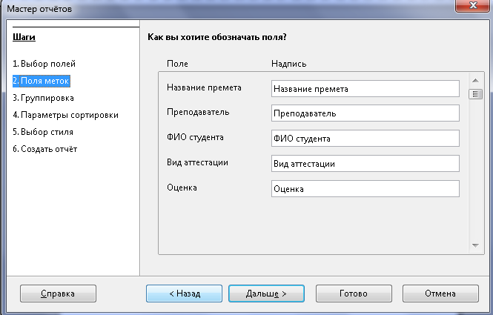The width and height of the screenshot is (493, 315).
Task: Finish the wizard with Готово
Action: 354,294
